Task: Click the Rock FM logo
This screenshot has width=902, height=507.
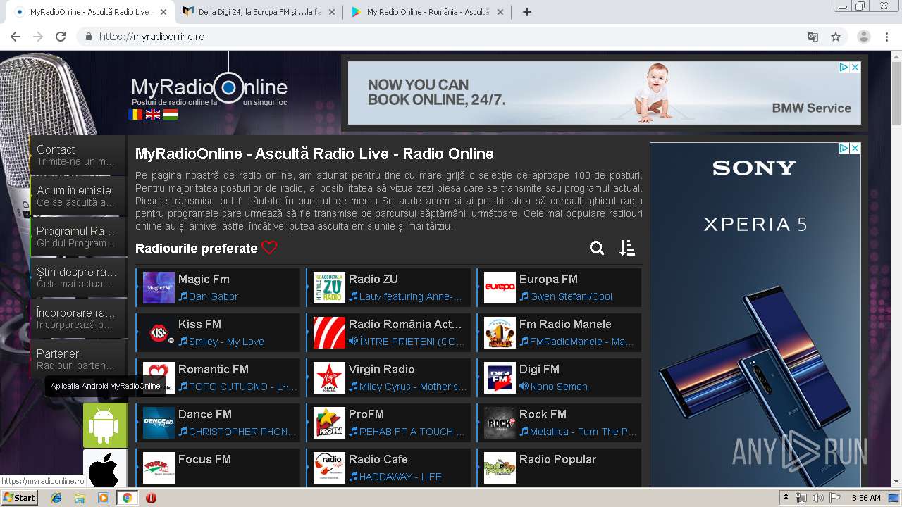Action: pos(500,423)
